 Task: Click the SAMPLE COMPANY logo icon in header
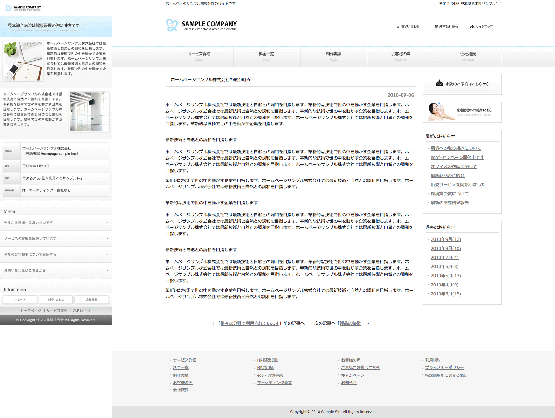click(x=172, y=25)
